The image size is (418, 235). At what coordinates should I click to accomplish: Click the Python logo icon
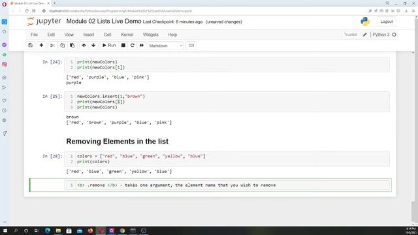[x=365, y=22]
